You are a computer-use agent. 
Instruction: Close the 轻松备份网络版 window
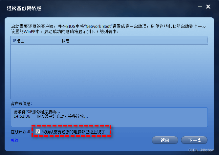[x=208, y=7]
